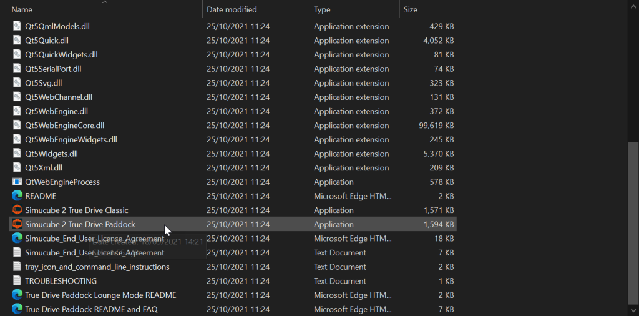Click Simucube 2 True Drive Classic icon
639x316 pixels.
point(17,210)
